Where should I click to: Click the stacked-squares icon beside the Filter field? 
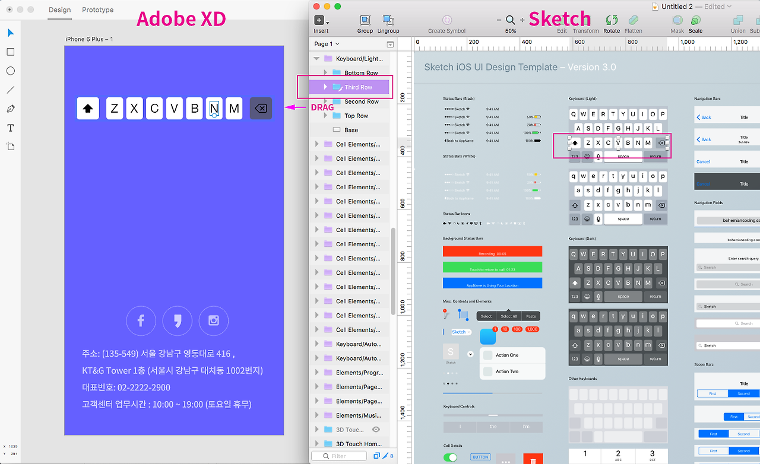(376, 456)
